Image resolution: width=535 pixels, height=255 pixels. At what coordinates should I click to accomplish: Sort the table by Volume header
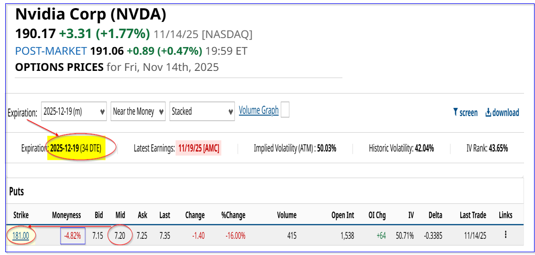[x=287, y=215]
